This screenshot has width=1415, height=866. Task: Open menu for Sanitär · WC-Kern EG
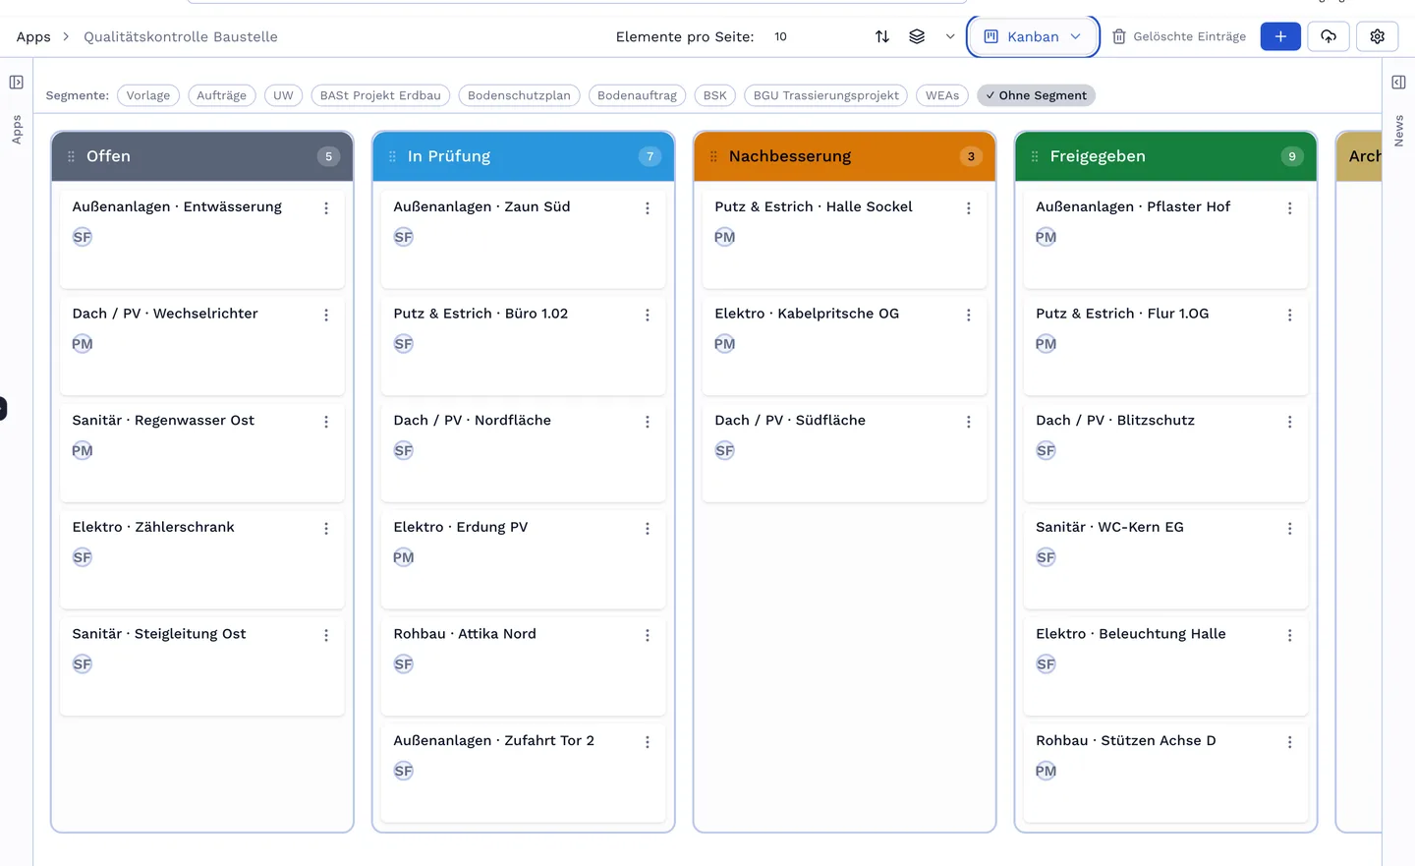click(x=1290, y=529)
